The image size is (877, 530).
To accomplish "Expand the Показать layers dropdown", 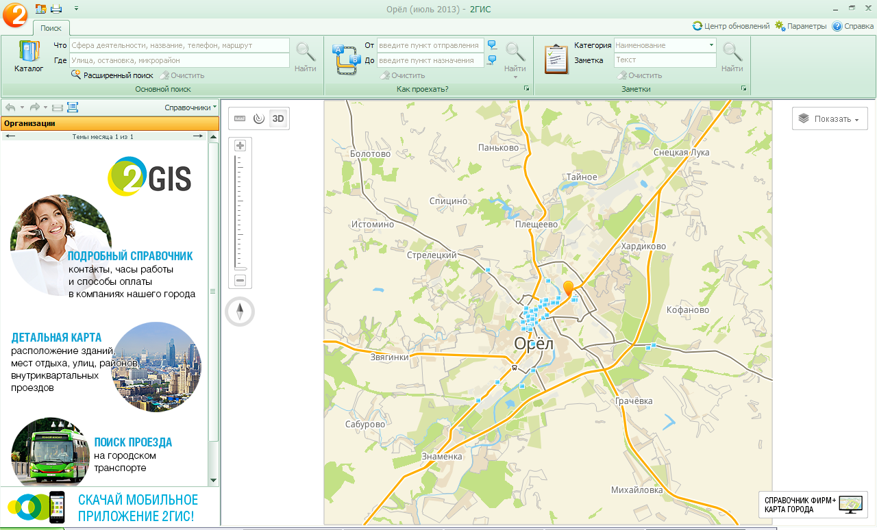I will (x=830, y=118).
